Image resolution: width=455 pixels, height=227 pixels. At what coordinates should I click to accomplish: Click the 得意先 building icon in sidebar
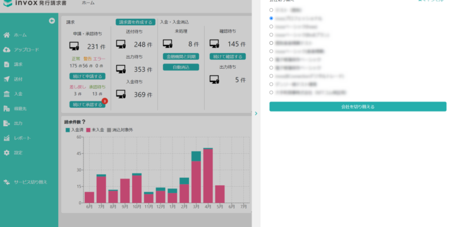(7, 108)
